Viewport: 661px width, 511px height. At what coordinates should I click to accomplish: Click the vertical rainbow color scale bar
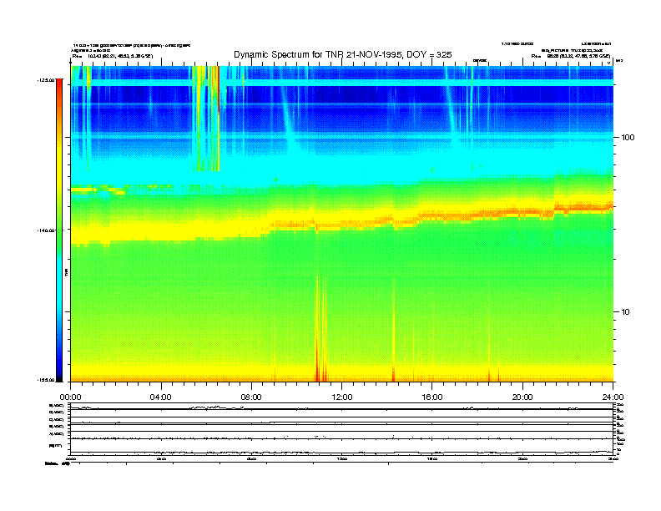click(x=59, y=230)
